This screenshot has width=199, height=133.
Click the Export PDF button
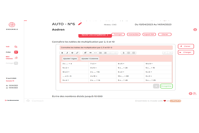(x=149, y=34)
